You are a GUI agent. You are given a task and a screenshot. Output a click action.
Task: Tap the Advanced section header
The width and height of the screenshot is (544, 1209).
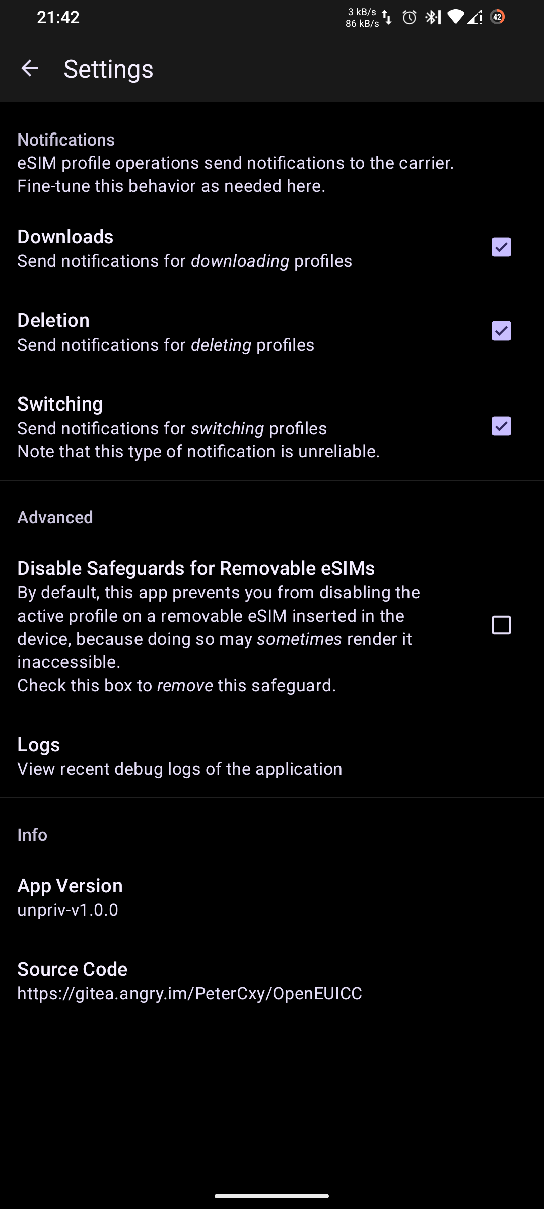pyautogui.click(x=55, y=517)
